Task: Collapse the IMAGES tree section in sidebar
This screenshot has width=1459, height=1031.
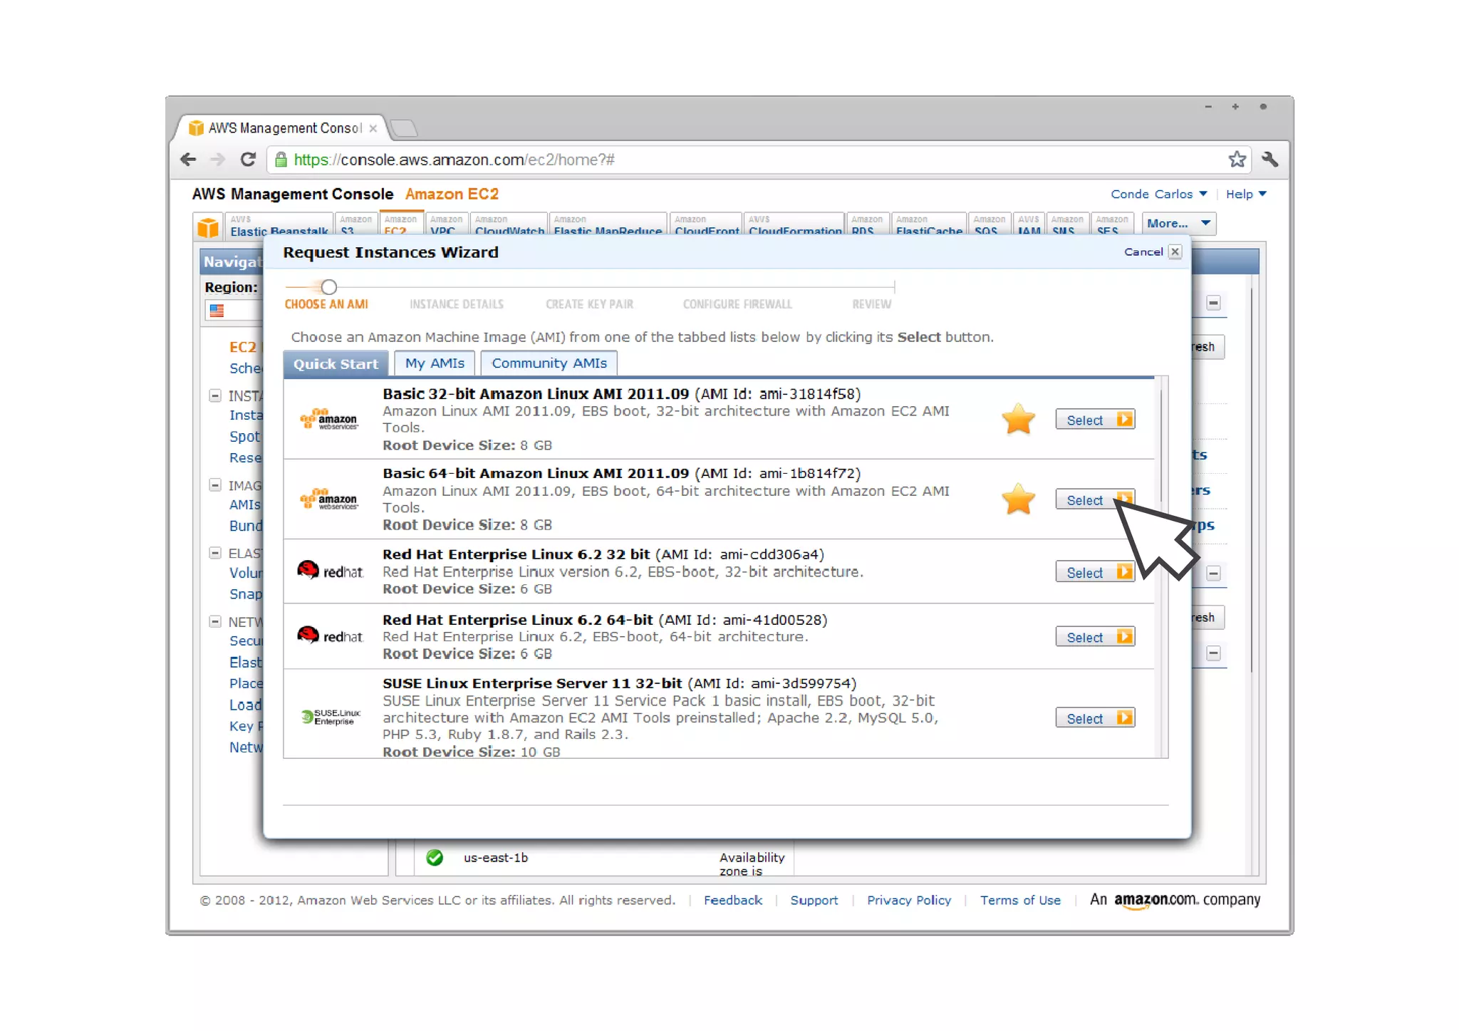Action: pos(215,485)
